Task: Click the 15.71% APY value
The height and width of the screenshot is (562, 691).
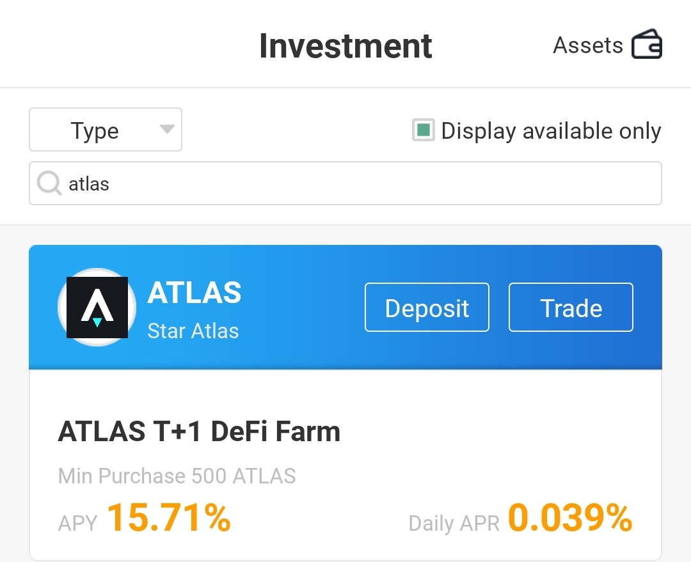Action: [169, 517]
